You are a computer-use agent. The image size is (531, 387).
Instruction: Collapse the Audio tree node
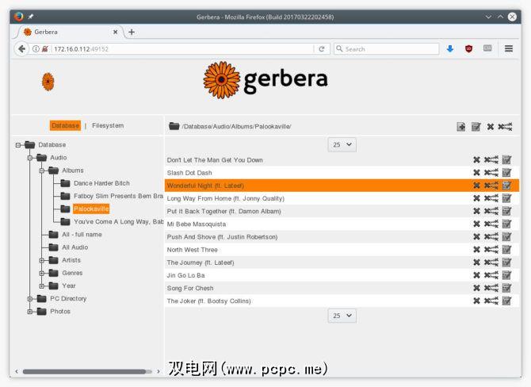30,158
